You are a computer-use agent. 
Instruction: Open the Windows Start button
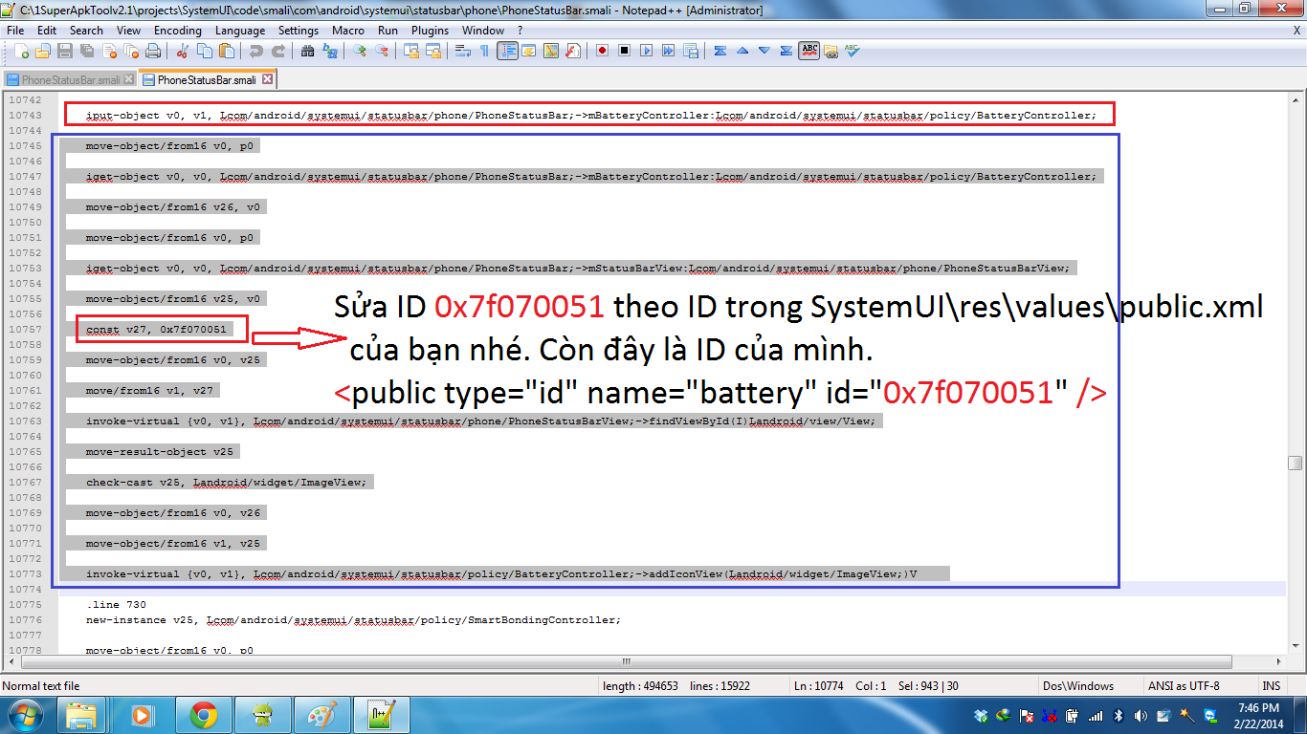(x=24, y=715)
